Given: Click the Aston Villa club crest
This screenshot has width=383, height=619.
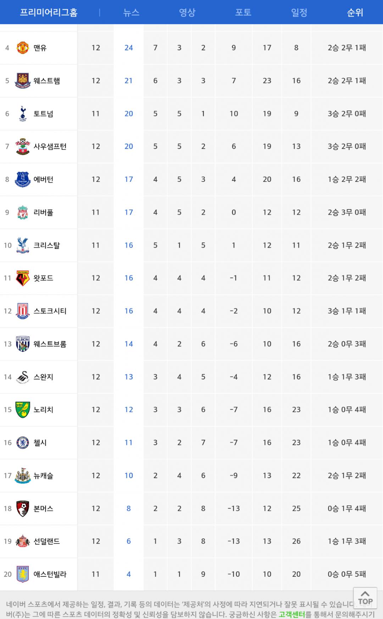Looking at the screenshot, I should coord(23,574).
